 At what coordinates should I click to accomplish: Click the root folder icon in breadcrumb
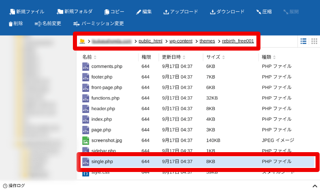click(x=82, y=41)
